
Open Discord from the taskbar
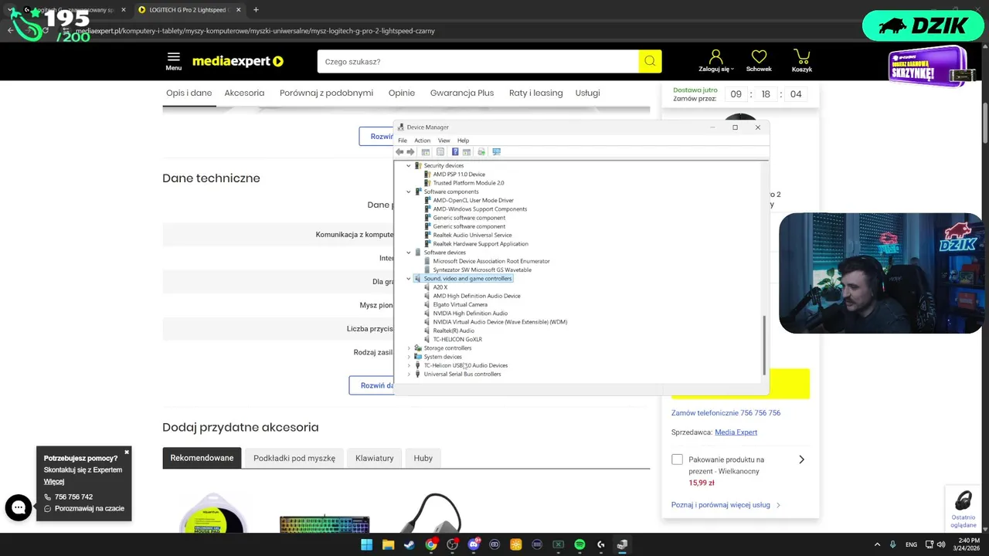pyautogui.click(x=474, y=544)
